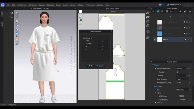Viewport: 194px width, 109px height.
Task: Click the orange lightbulb-like 3D toolbar icon
Action: (x=17, y=40)
